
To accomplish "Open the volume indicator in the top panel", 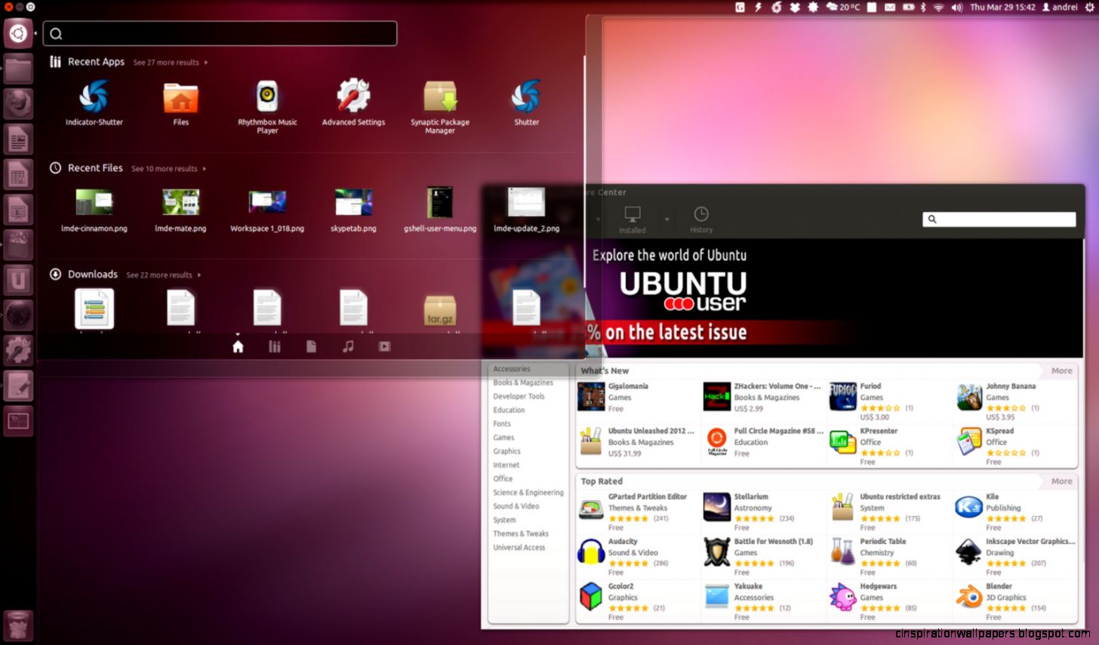I will pyautogui.click(x=957, y=7).
